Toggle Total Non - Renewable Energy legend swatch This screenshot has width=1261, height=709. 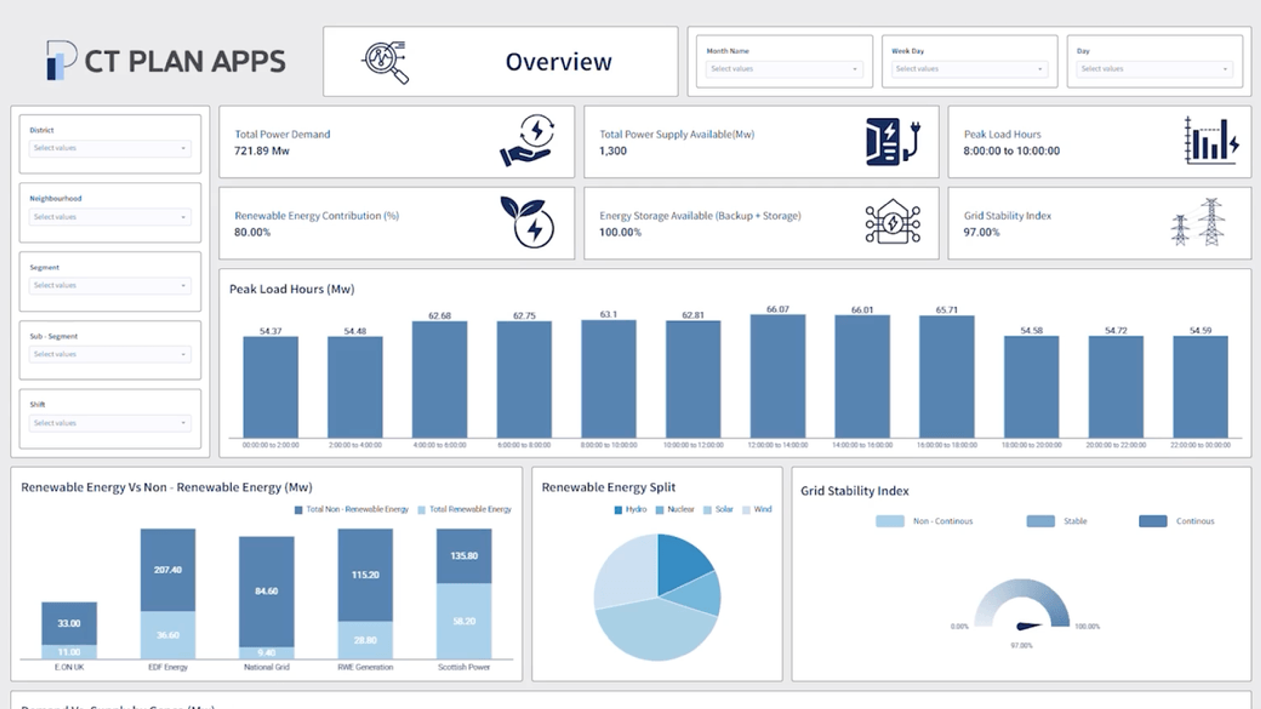click(298, 510)
